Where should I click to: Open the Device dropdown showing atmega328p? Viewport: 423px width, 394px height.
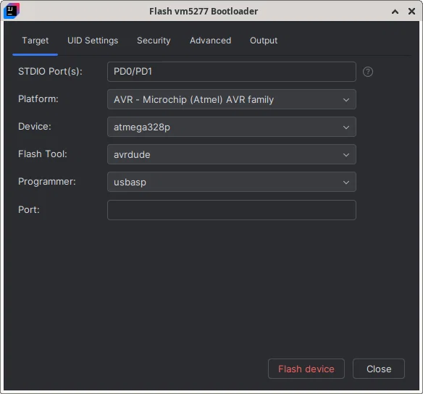point(232,127)
